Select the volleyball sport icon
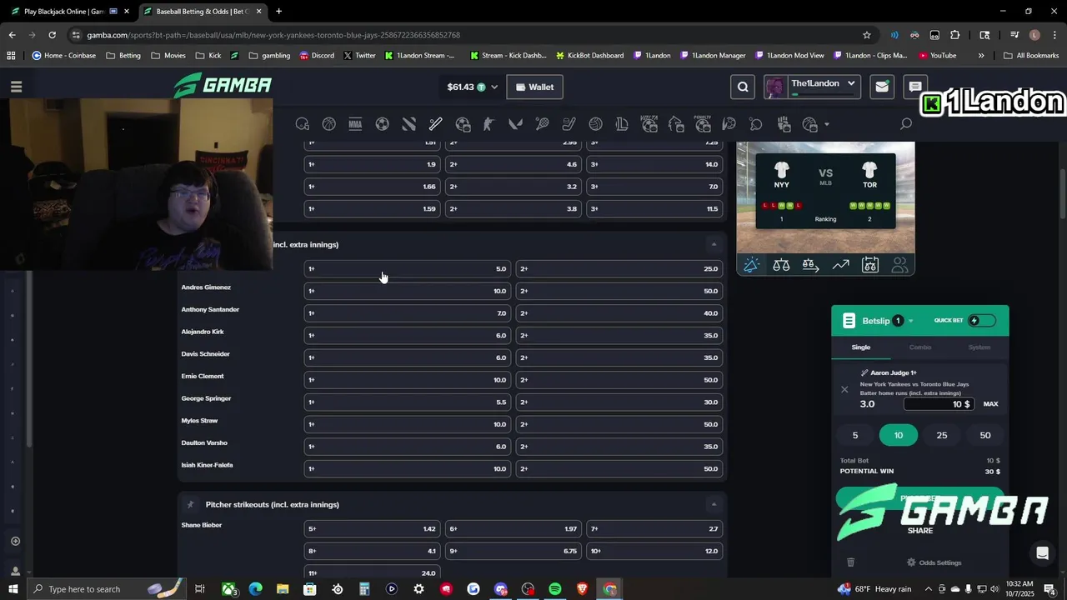 click(x=595, y=124)
